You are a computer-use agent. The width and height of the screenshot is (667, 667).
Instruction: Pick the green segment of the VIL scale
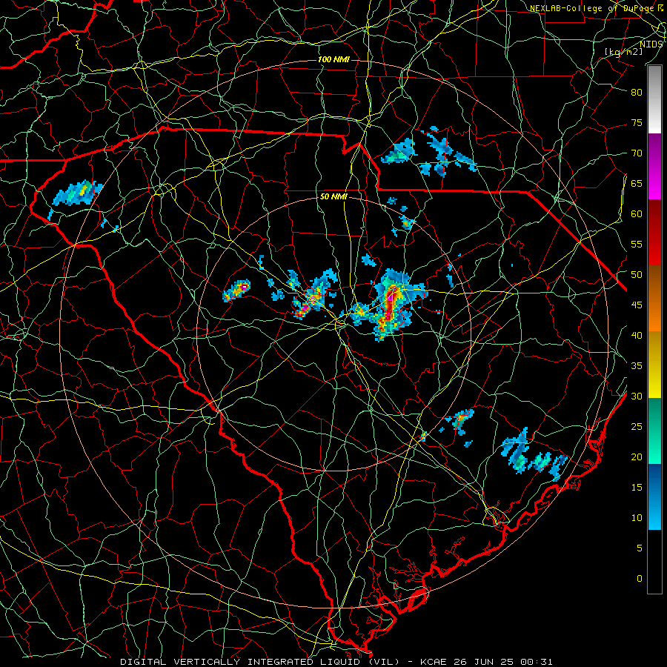[654, 431]
